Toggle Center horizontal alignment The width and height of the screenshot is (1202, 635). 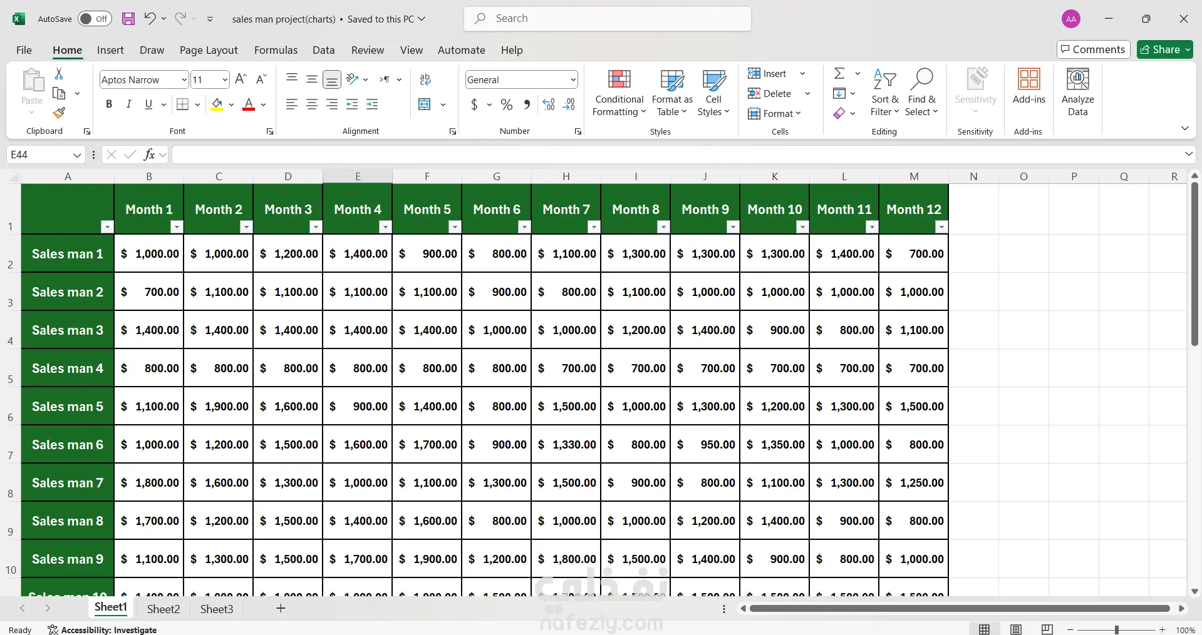[x=312, y=104]
